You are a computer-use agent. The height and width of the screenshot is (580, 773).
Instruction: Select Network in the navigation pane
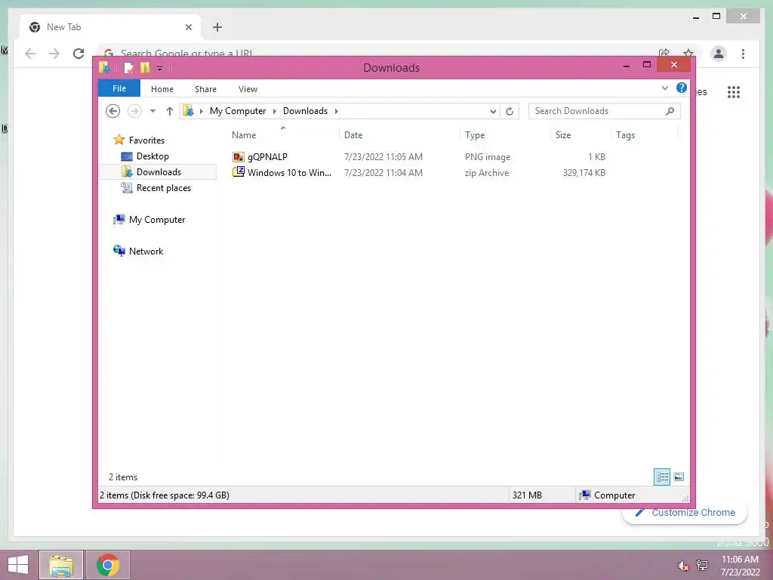146,251
